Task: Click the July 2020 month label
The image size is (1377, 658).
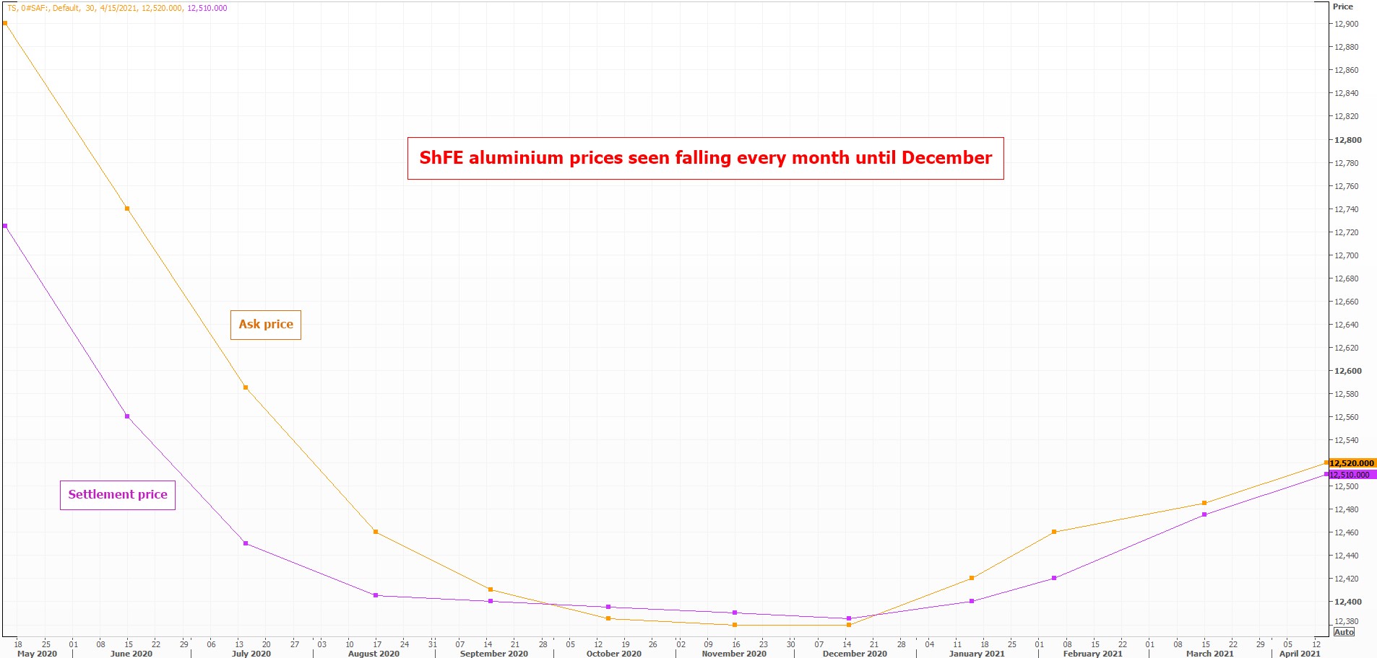Action: click(251, 654)
